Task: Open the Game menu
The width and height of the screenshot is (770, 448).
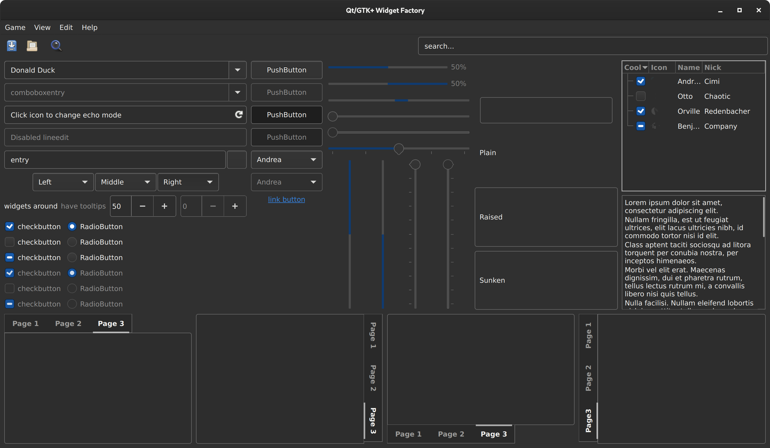Action: coord(14,27)
